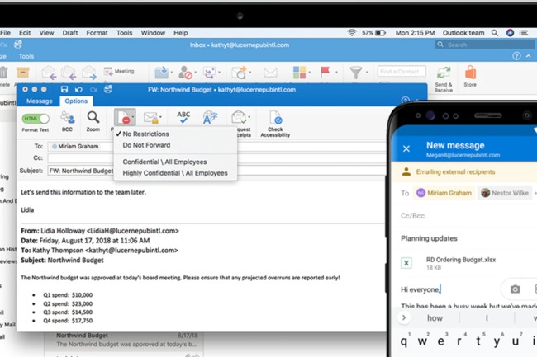The width and height of the screenshot is (537, 357).
Task: Open the Help menu
Action: pos(180,33)
